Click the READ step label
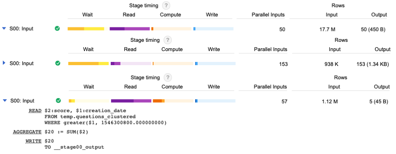 [x=35, y=111]
